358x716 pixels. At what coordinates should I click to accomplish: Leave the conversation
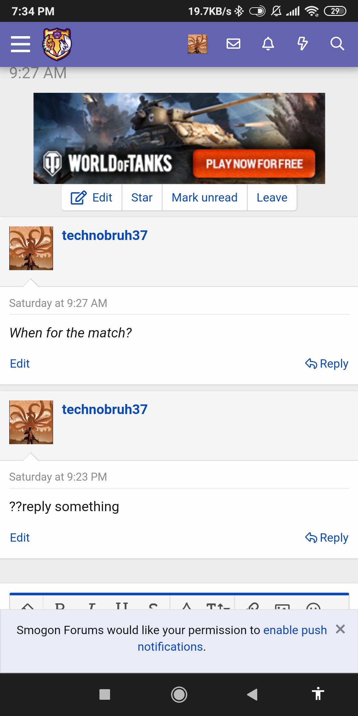[x=272, y=198]
